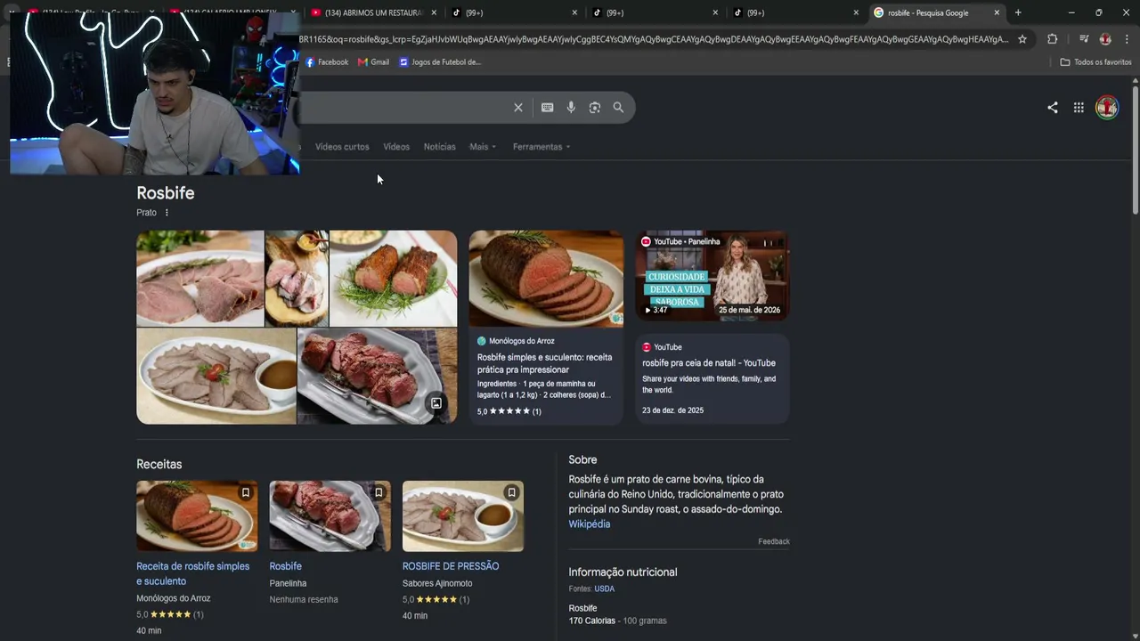Open the USDA source link
The width and height of the screenshot is (1140, 641).
605,588
